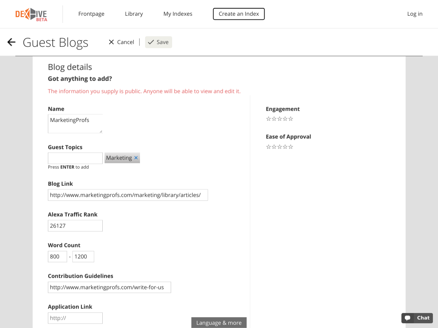Expand the Language & more section
Image resolution: width=438 pixels, height=328 pixels.
click(x=219, y=323)
